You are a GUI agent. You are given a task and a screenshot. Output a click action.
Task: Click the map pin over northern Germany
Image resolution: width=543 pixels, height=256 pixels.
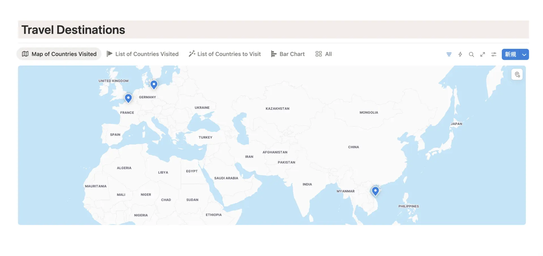click(154, 85)
